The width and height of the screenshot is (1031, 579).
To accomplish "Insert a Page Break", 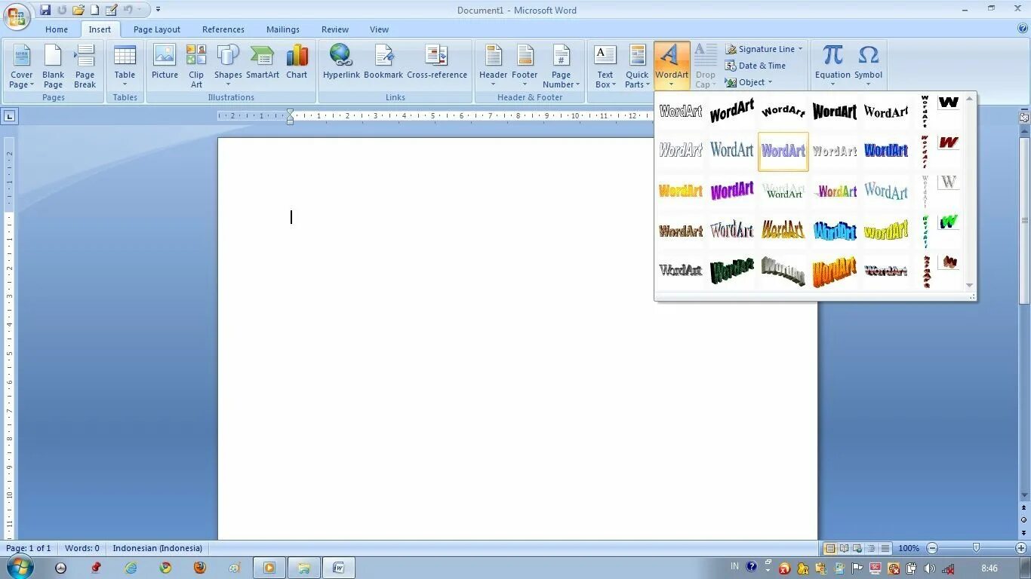I will [x=85, y=66].
